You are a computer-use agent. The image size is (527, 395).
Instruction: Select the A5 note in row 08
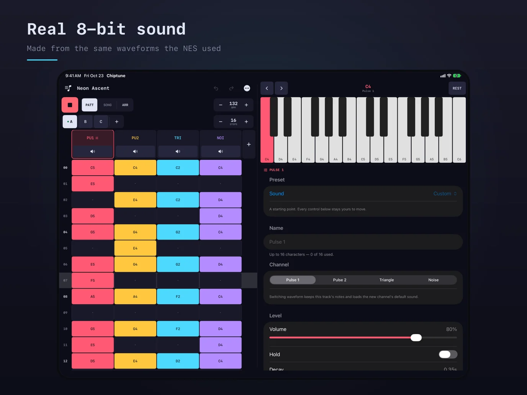(93, 297)
